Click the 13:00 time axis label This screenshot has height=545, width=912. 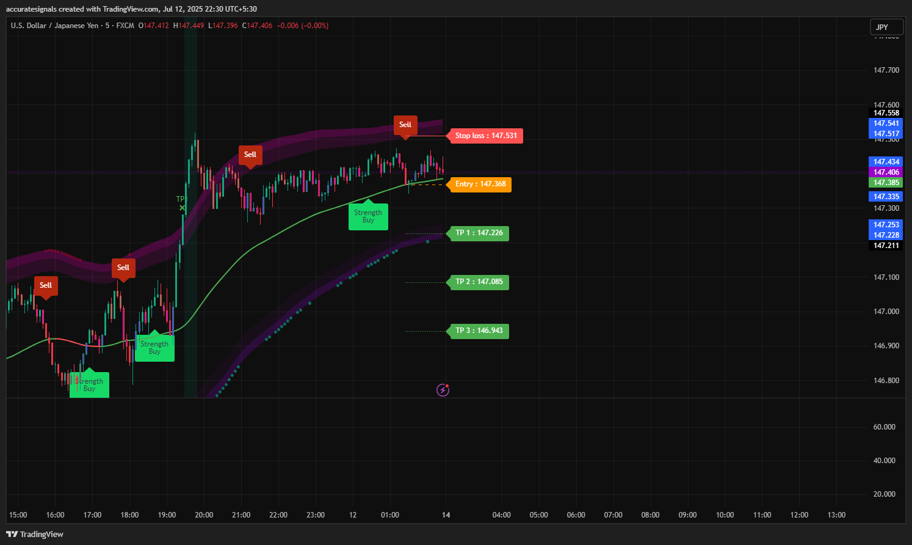(836, 515)
